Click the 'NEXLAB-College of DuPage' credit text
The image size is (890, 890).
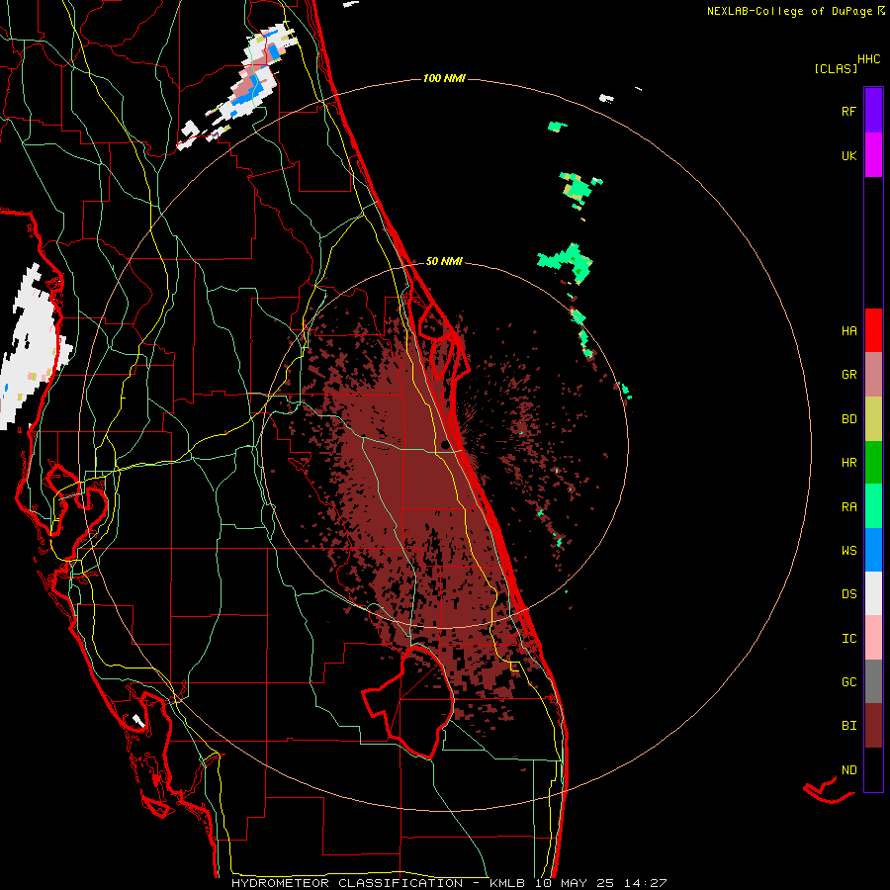click(x=789, y=11)
